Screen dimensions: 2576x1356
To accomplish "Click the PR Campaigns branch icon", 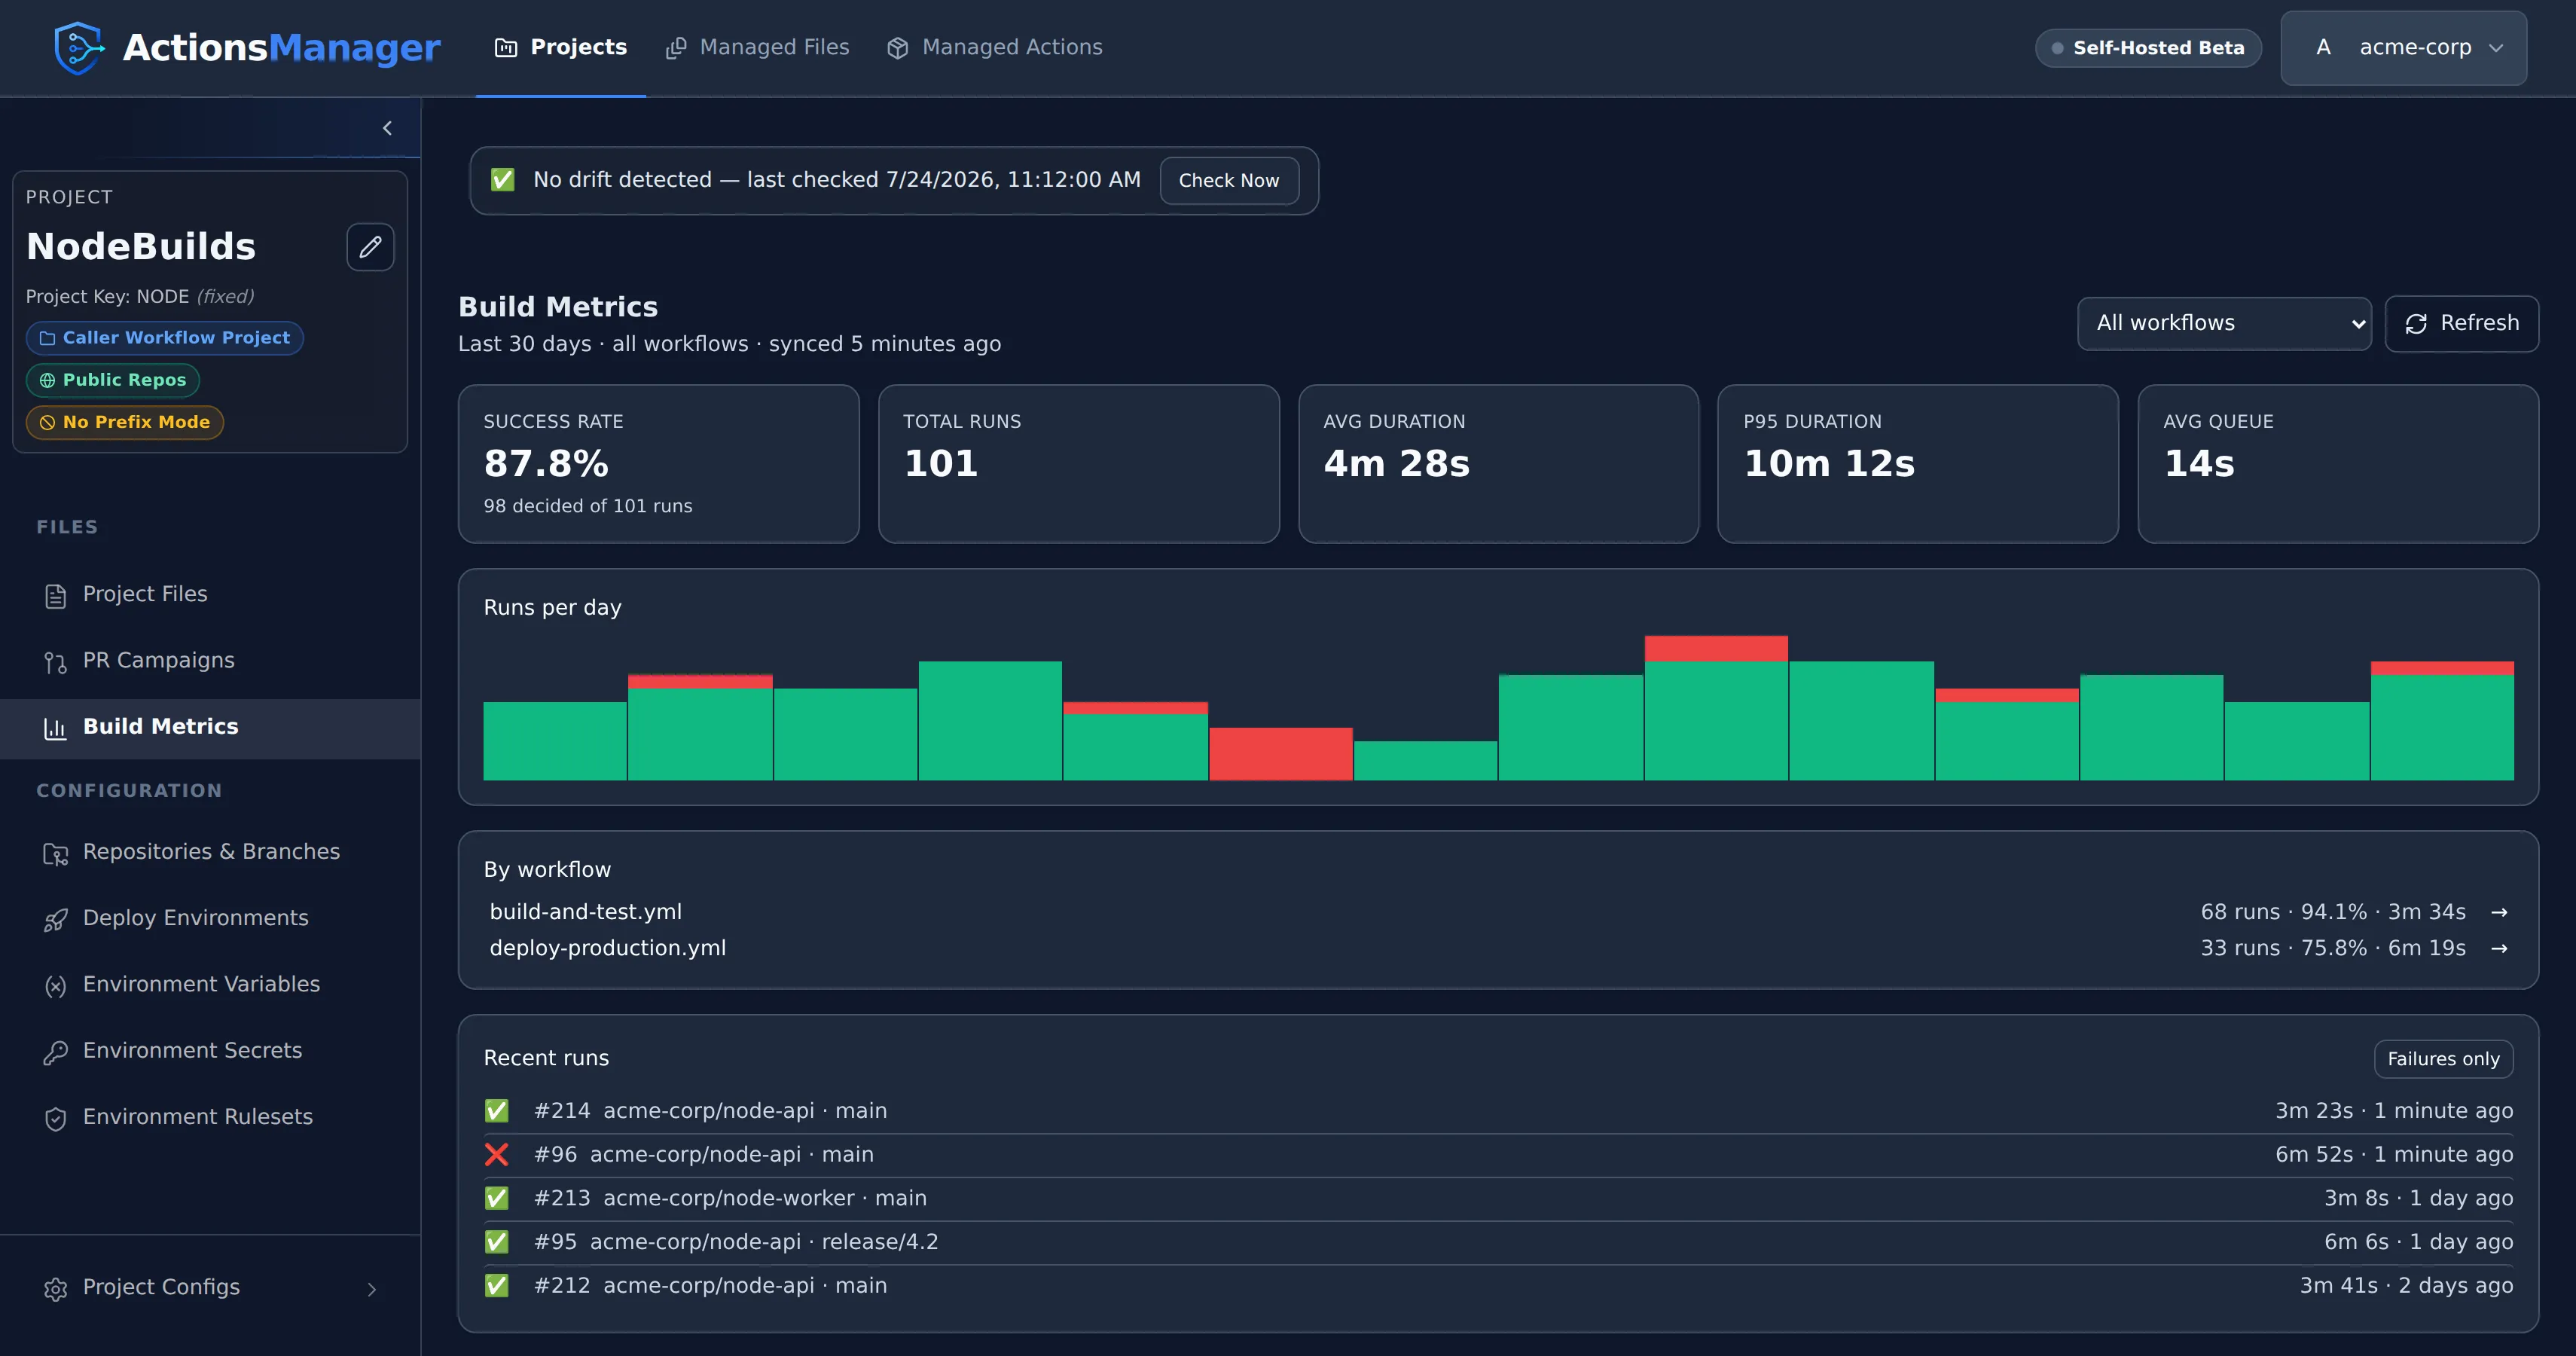I will [55, 662].
